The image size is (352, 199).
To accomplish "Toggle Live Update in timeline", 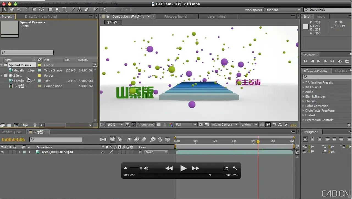I will coord(113,140).
